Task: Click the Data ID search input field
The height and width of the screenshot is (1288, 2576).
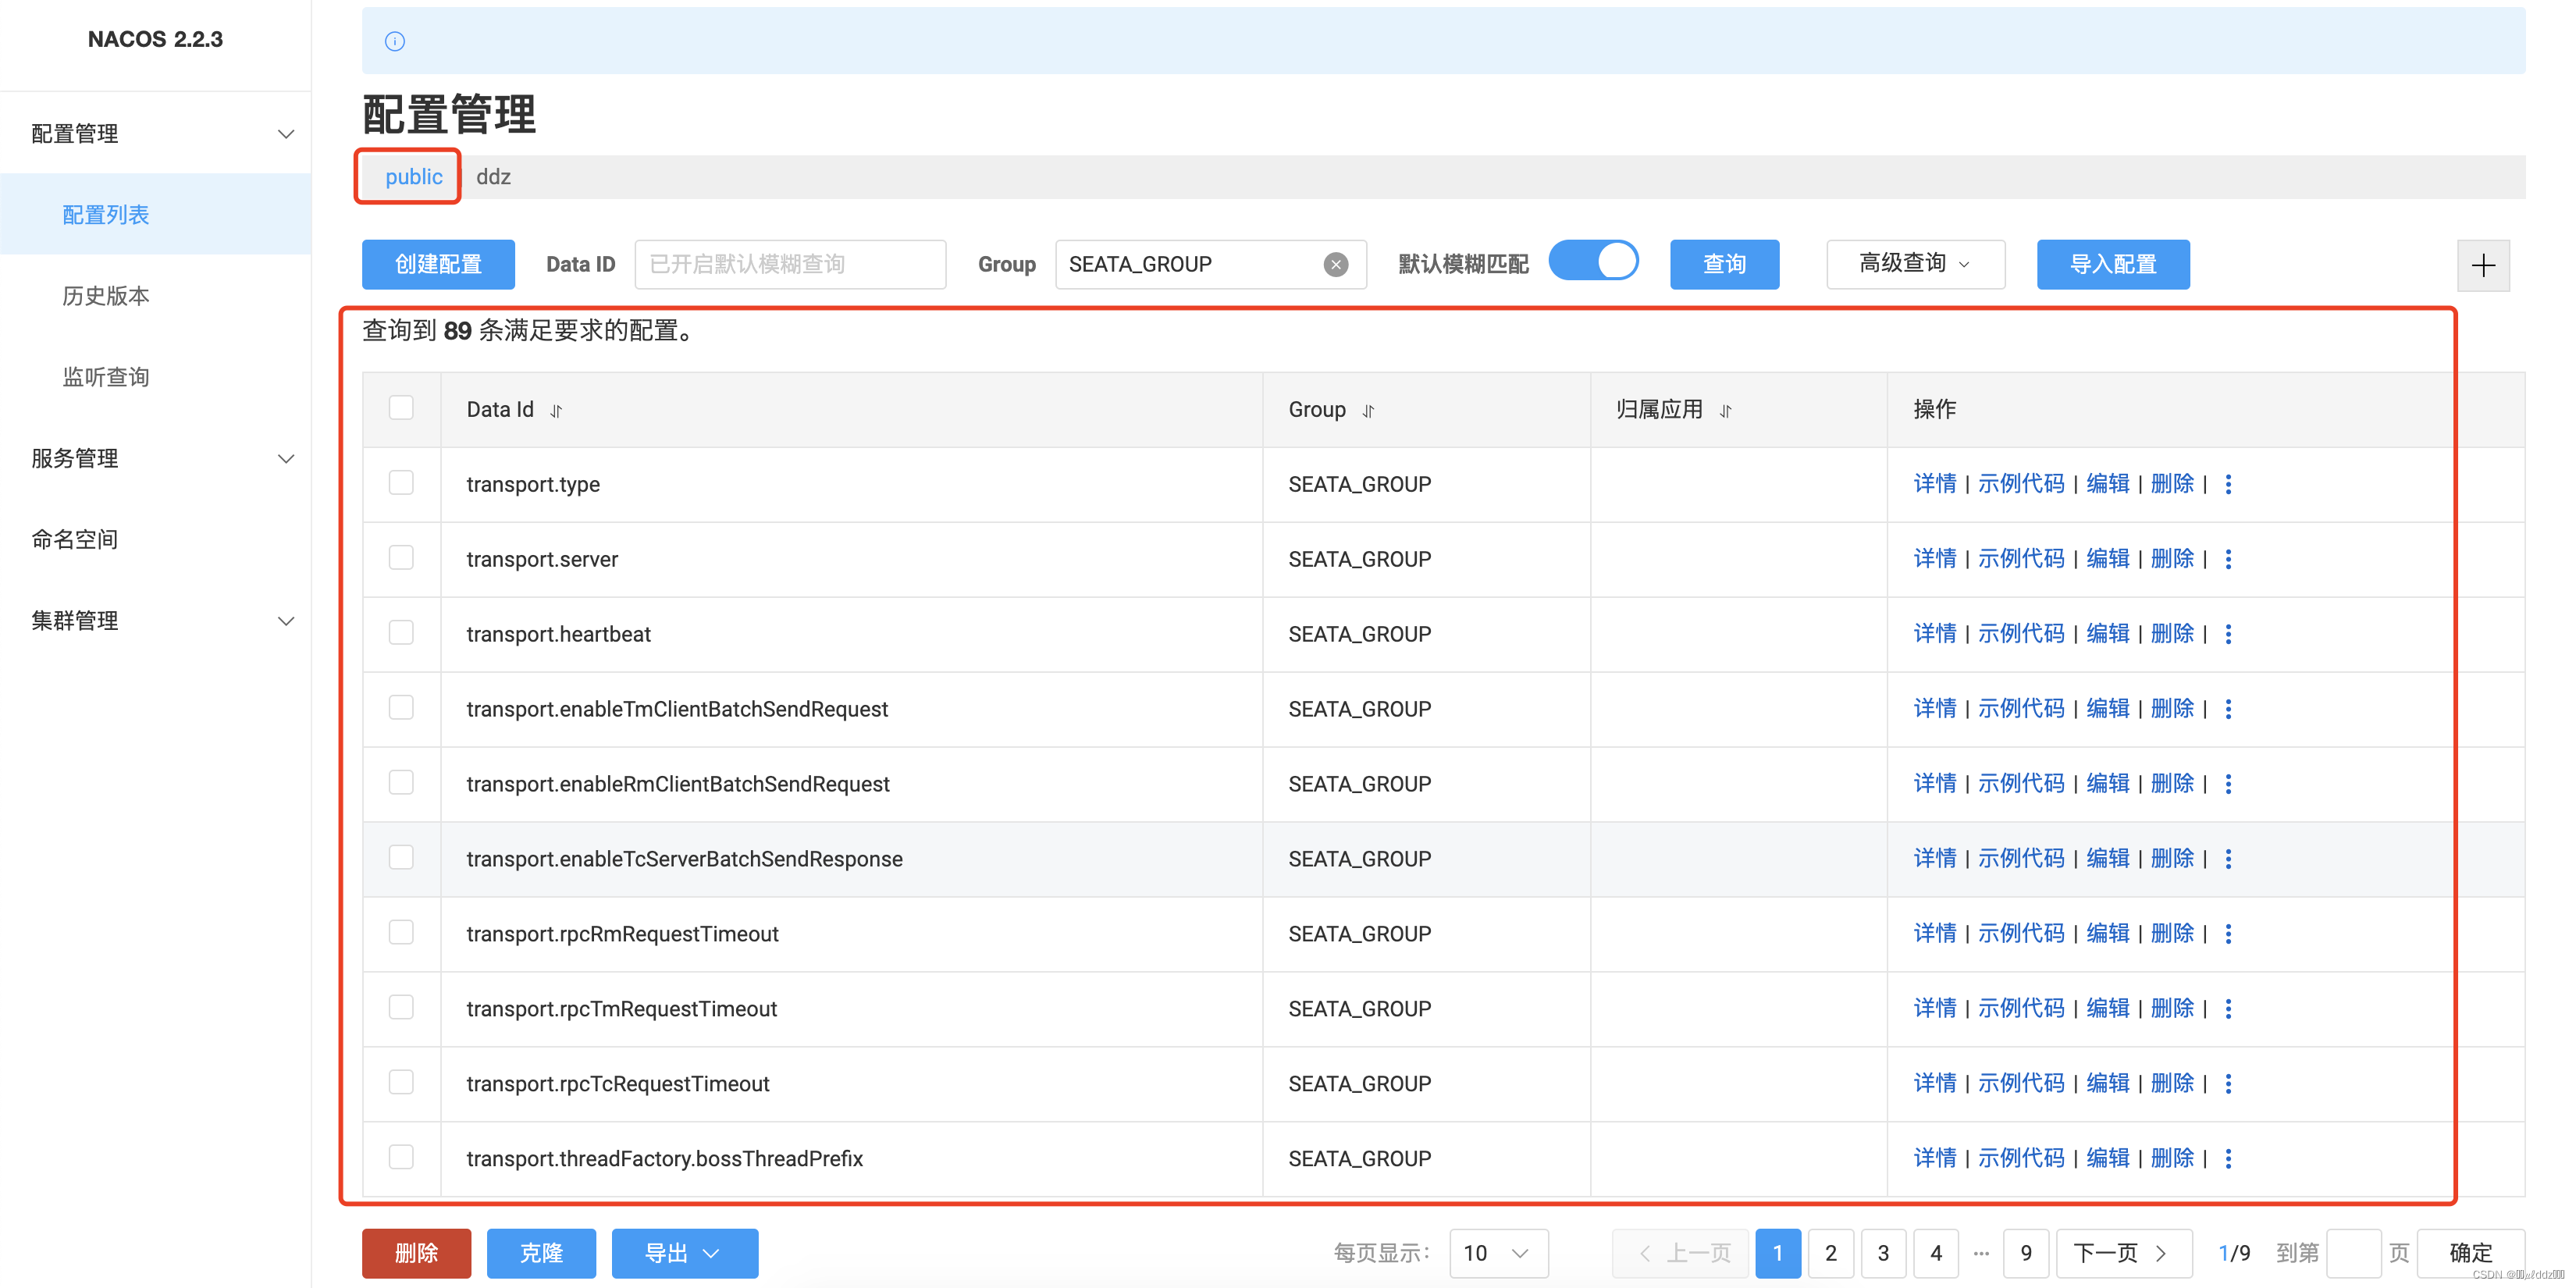Action: coord(789,264)
